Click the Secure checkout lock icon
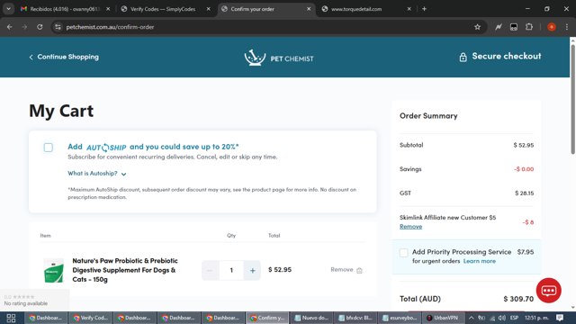Screen dimensions: 576x324 463,57
